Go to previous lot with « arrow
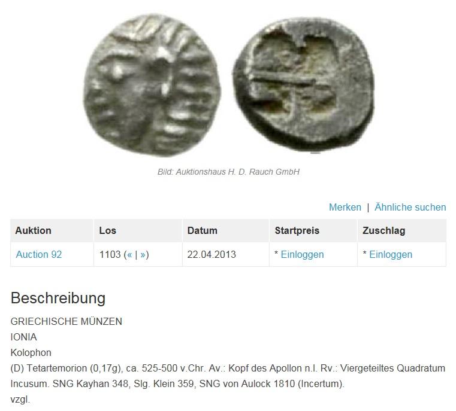This screenshot has width=456, height=411. click(x=129, y=254)
